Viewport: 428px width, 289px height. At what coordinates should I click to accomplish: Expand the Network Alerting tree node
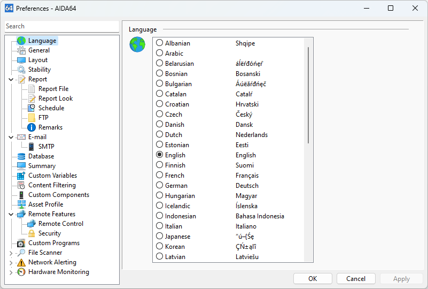(x=11, y=263)
